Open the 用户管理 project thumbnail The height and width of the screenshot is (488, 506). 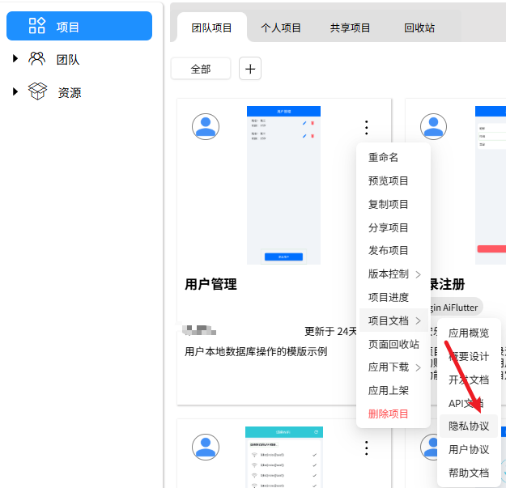point(283,185)
